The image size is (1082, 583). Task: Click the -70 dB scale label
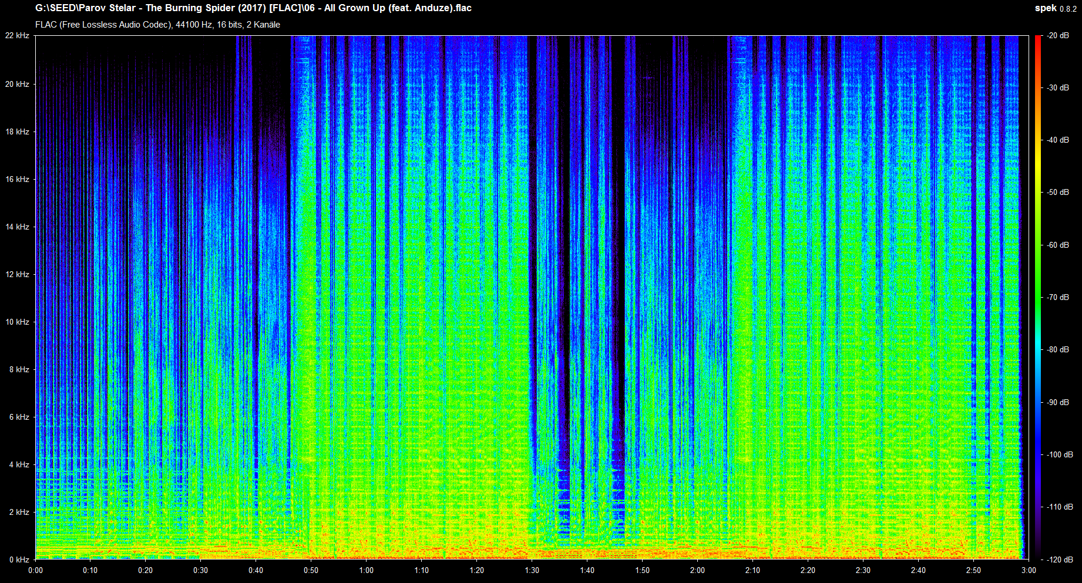1058,298
